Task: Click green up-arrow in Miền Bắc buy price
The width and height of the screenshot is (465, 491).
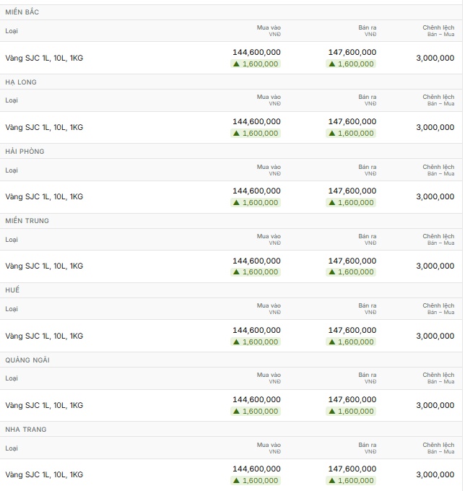Action: (x=236, y=64)
